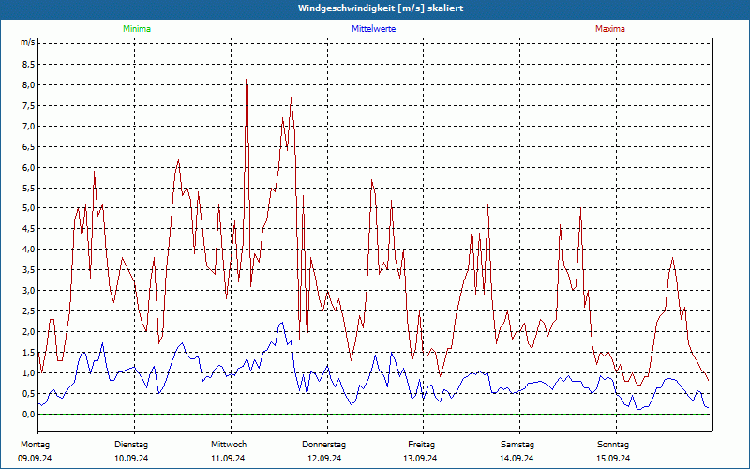
Task: Click the '09.09.24' date label
Action: pos(35,459)
